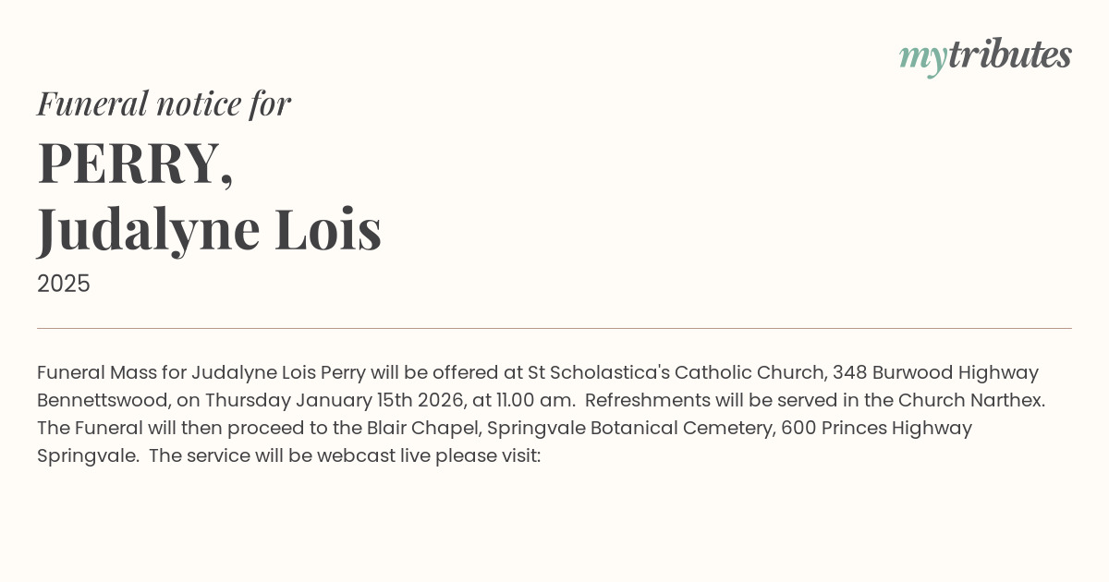Click the year 2025 below the name
The height and width of the screenshot is (582, 1109).
[x=64, y=284]
